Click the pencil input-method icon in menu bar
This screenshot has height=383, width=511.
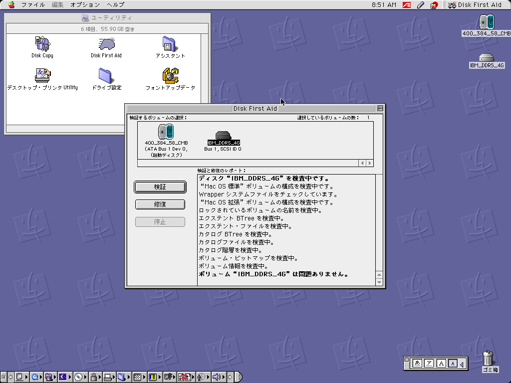[421, 5]
